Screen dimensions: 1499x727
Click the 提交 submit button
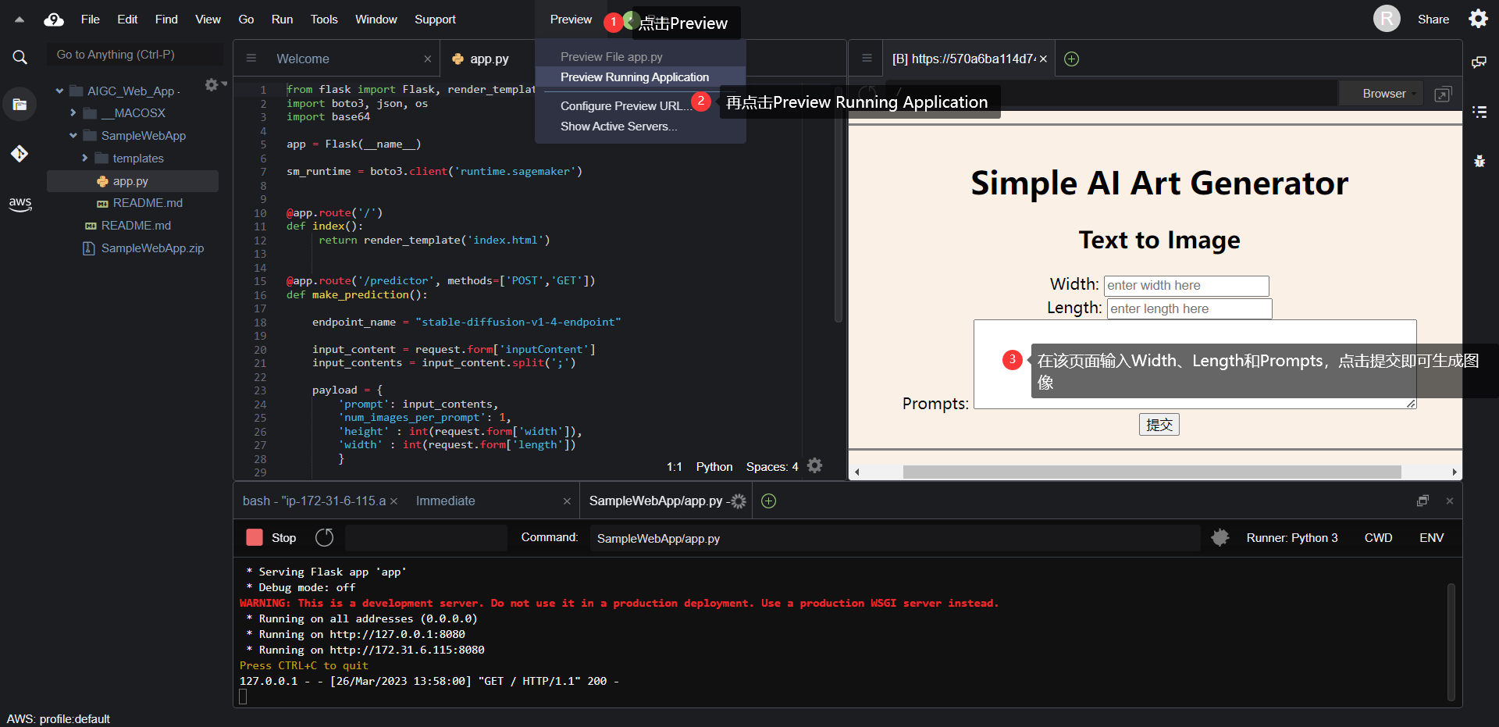point(1159,425)
